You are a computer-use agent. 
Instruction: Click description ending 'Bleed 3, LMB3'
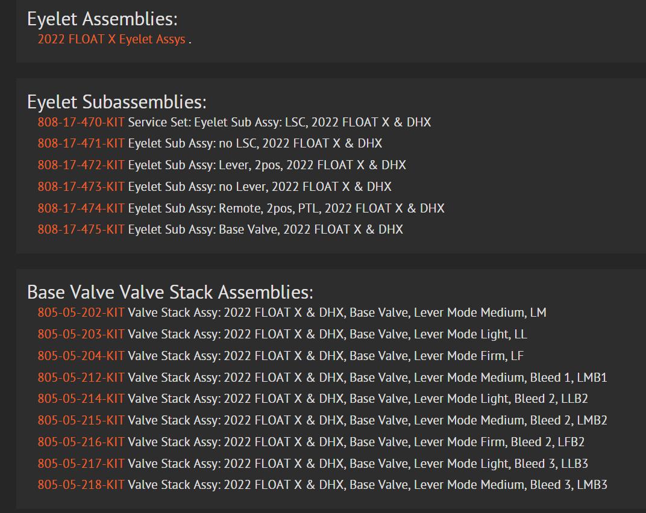368,485
